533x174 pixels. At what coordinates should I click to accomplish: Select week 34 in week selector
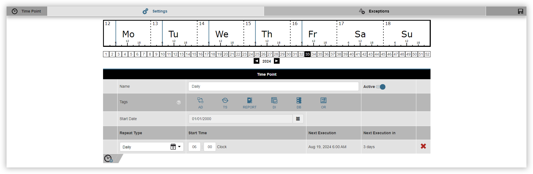click(314, 54)
